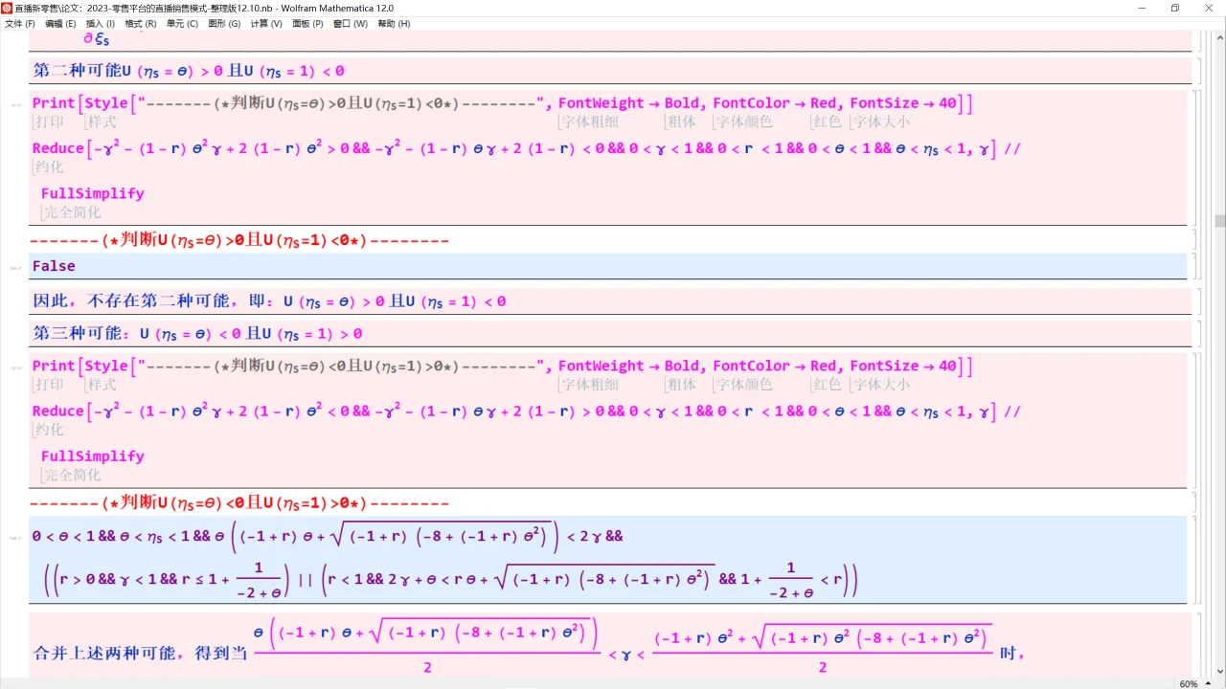
Task: Click the vertical scrollbar up arrow
Action: (x=1219, y=35)
